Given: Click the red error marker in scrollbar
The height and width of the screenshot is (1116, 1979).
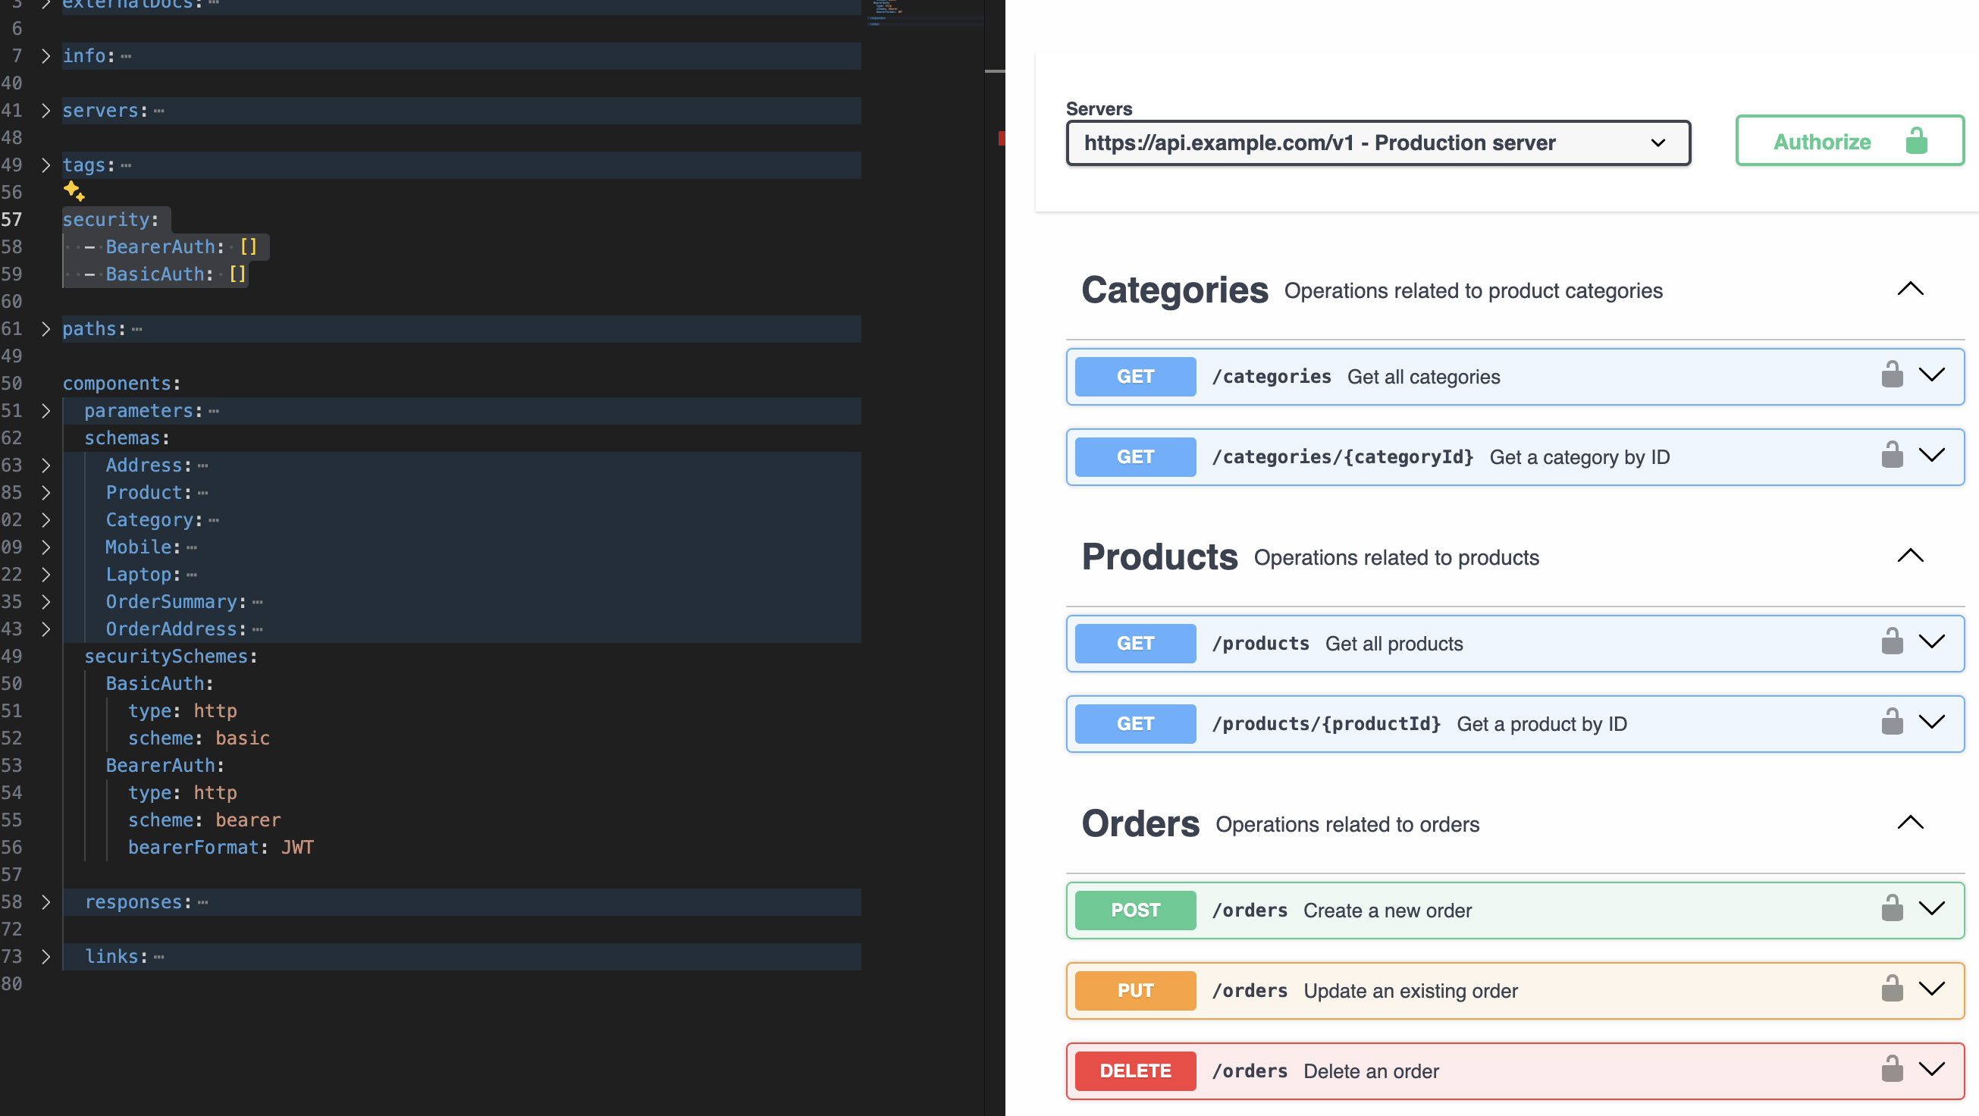Looking at the screenshot, I should point(1001,138).
